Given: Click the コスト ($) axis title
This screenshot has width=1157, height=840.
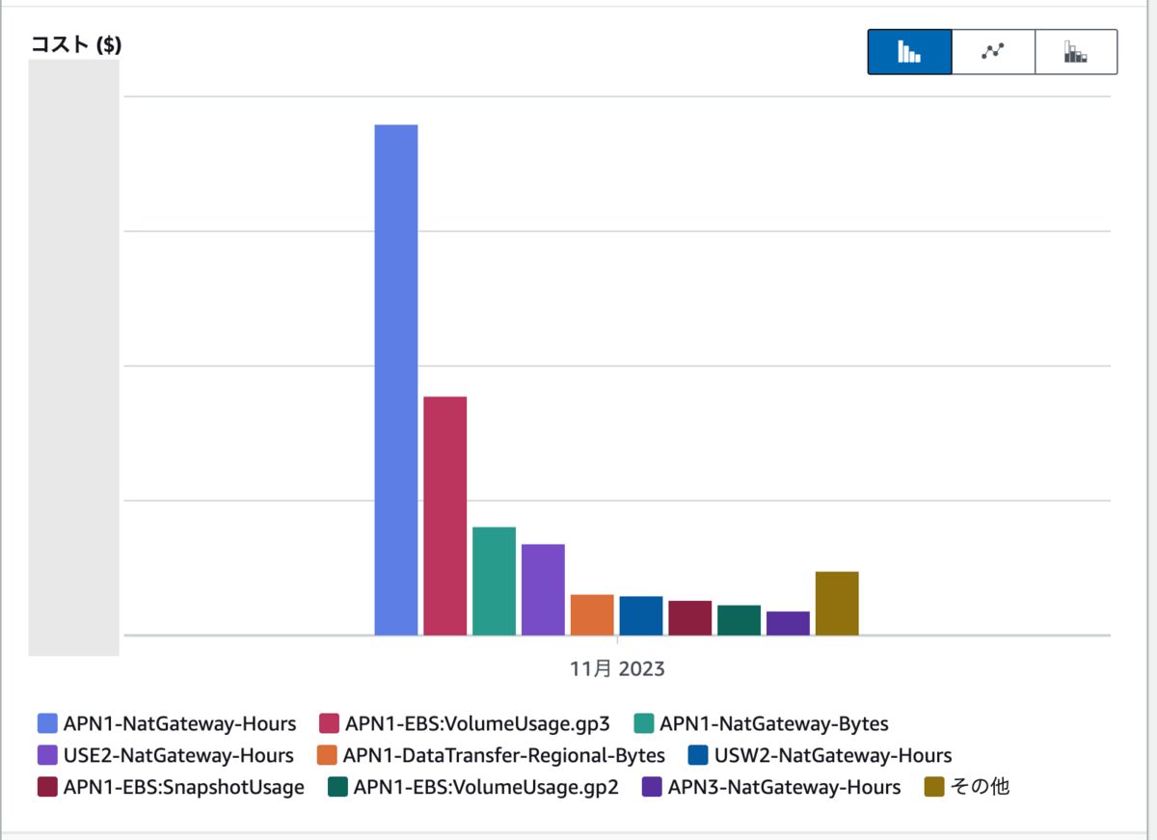Looking at the screenshot, I should (76, 44).
